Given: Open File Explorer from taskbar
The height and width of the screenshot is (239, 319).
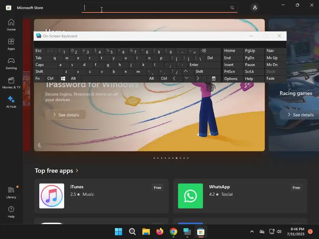Looking at the screenshot, I should point(146,232).
